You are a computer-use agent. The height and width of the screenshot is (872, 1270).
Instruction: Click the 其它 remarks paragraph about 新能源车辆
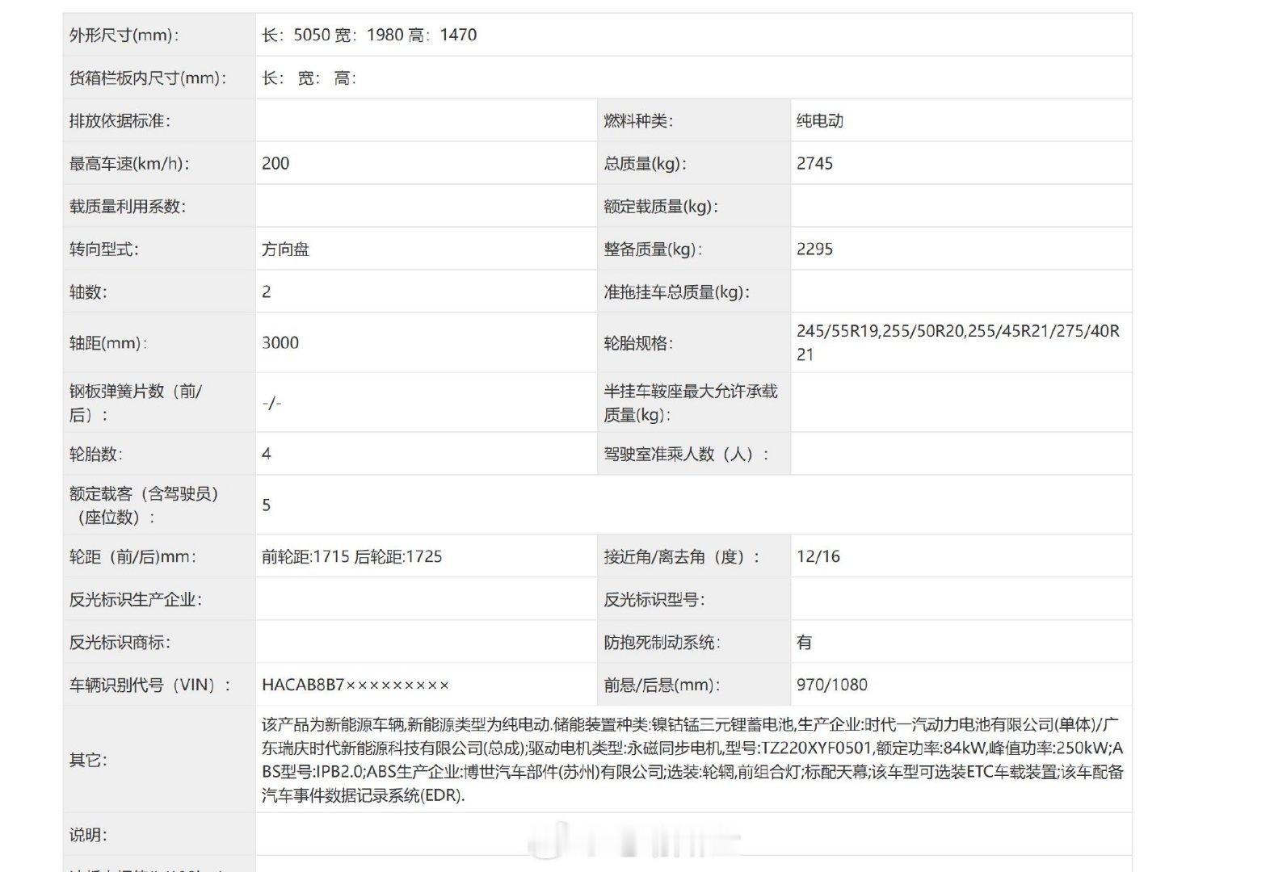(693, 760)
